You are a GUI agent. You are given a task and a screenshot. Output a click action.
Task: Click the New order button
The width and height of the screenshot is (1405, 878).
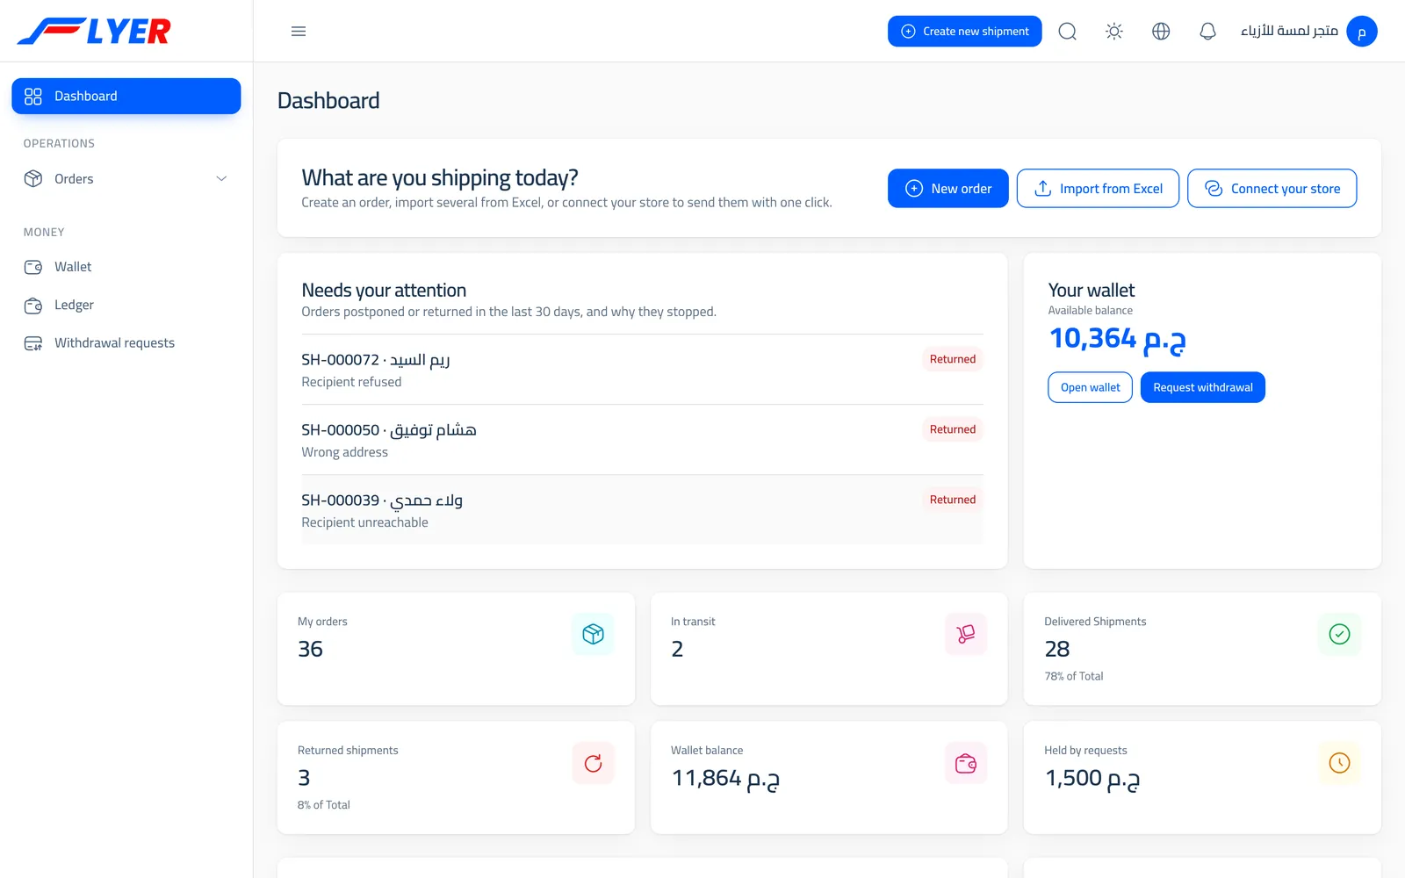tap(947, 189)
